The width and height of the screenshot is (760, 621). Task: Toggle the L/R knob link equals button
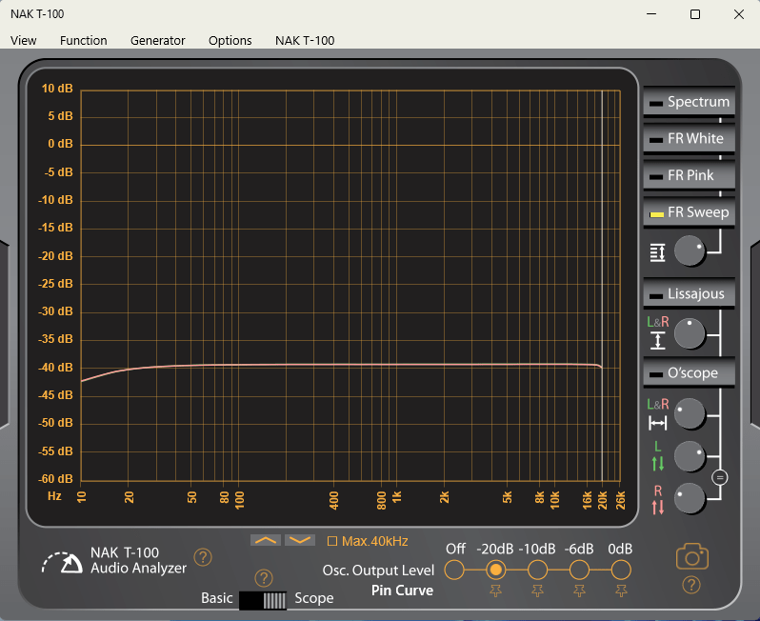[720, 478]
